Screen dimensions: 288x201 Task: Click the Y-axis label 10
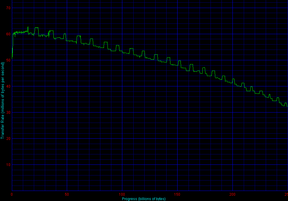pyautogui.click(x=8, y=164)
